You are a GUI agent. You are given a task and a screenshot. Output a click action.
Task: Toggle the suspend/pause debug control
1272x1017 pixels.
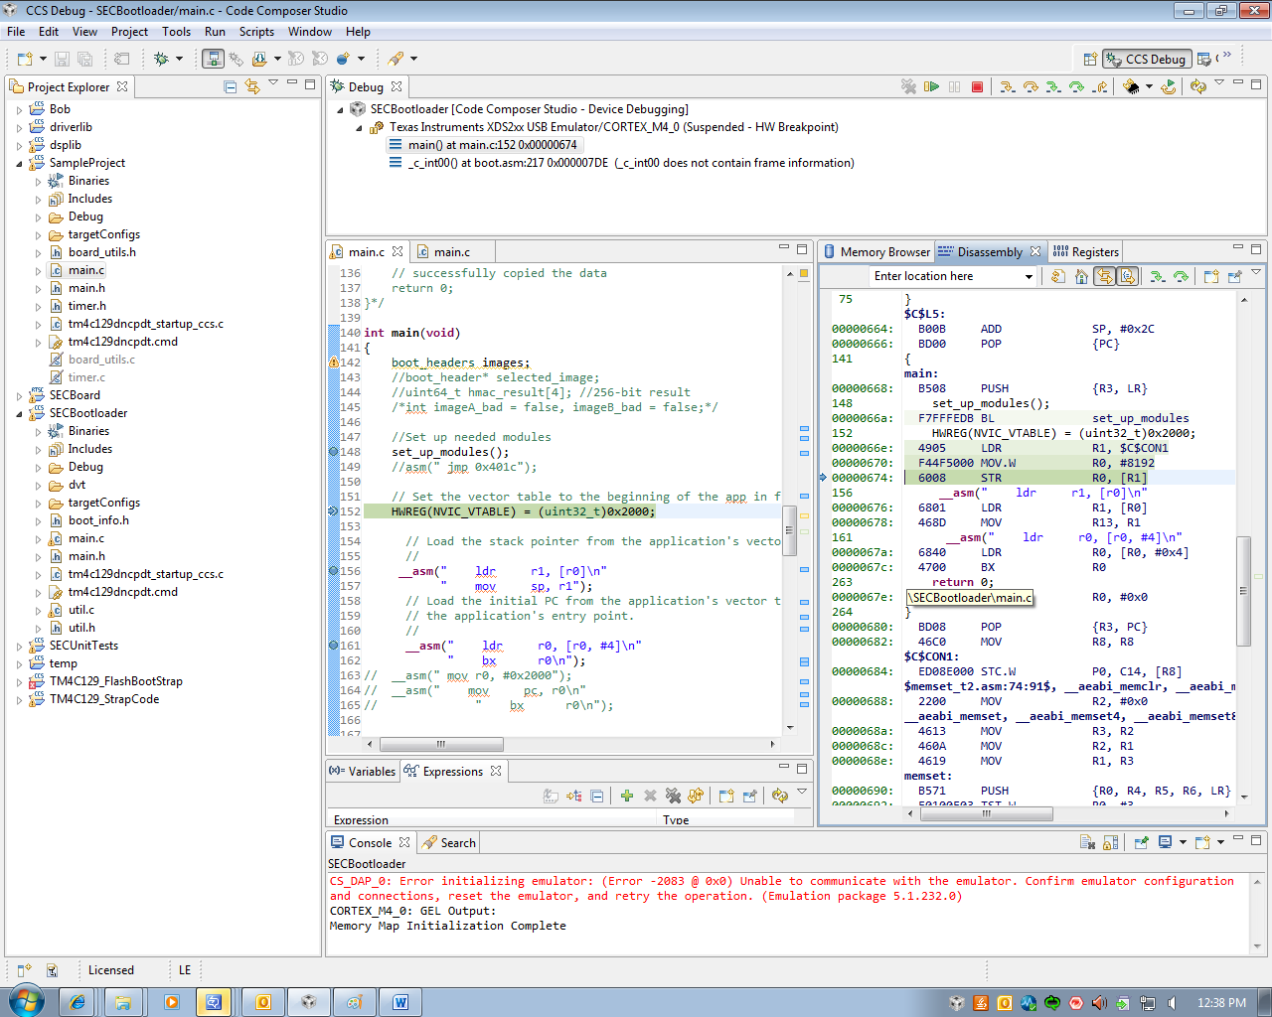click(x=954, y=86)
